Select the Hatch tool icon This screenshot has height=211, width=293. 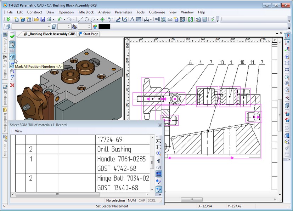139,19
